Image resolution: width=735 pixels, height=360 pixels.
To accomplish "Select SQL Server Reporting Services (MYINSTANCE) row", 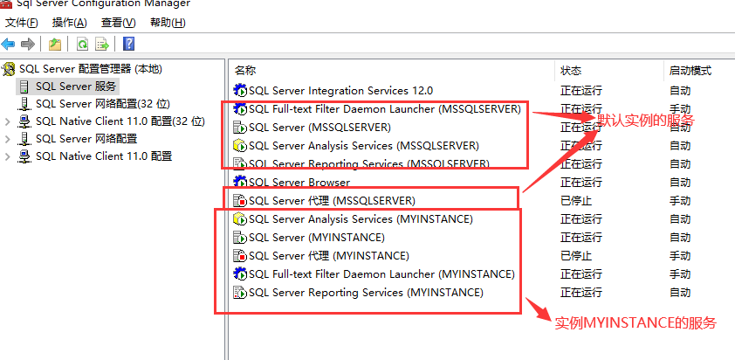I will point(366,293).
